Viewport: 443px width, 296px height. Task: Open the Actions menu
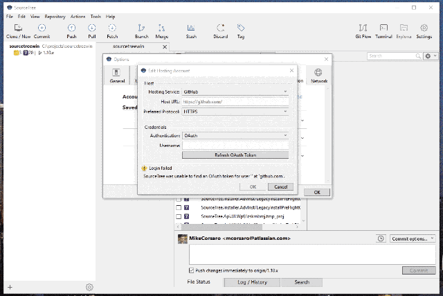coord(78,17)
